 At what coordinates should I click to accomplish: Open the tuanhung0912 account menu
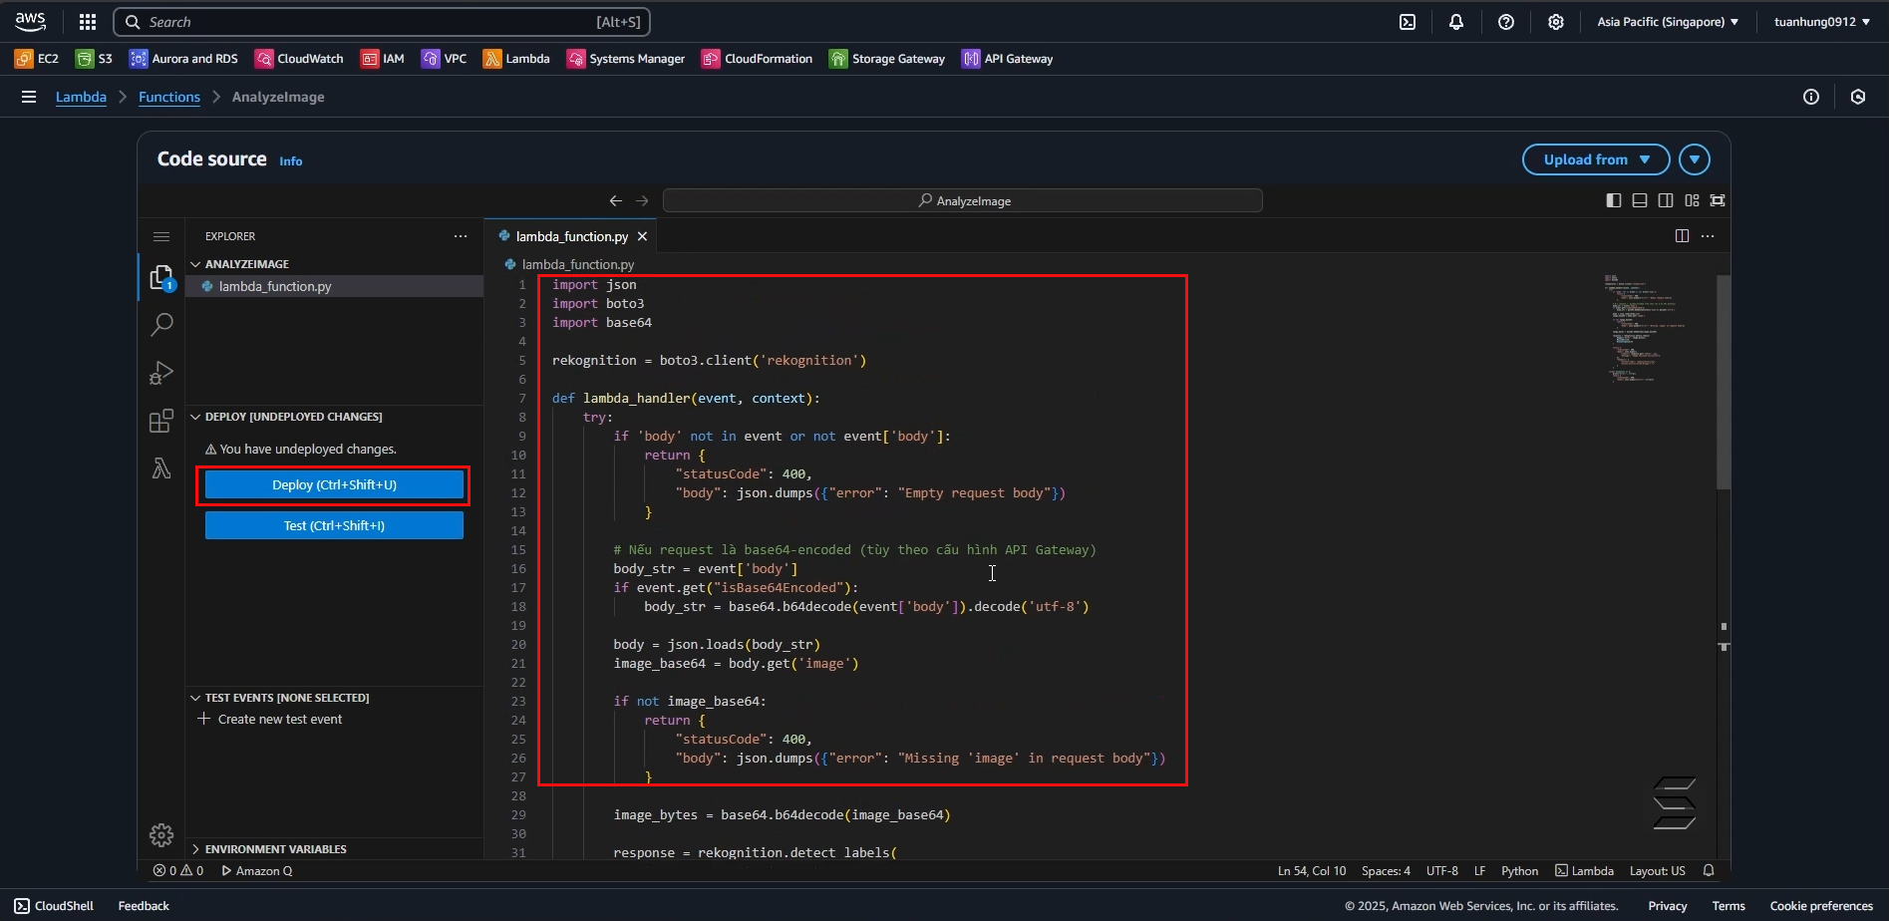coord(1821,22)
